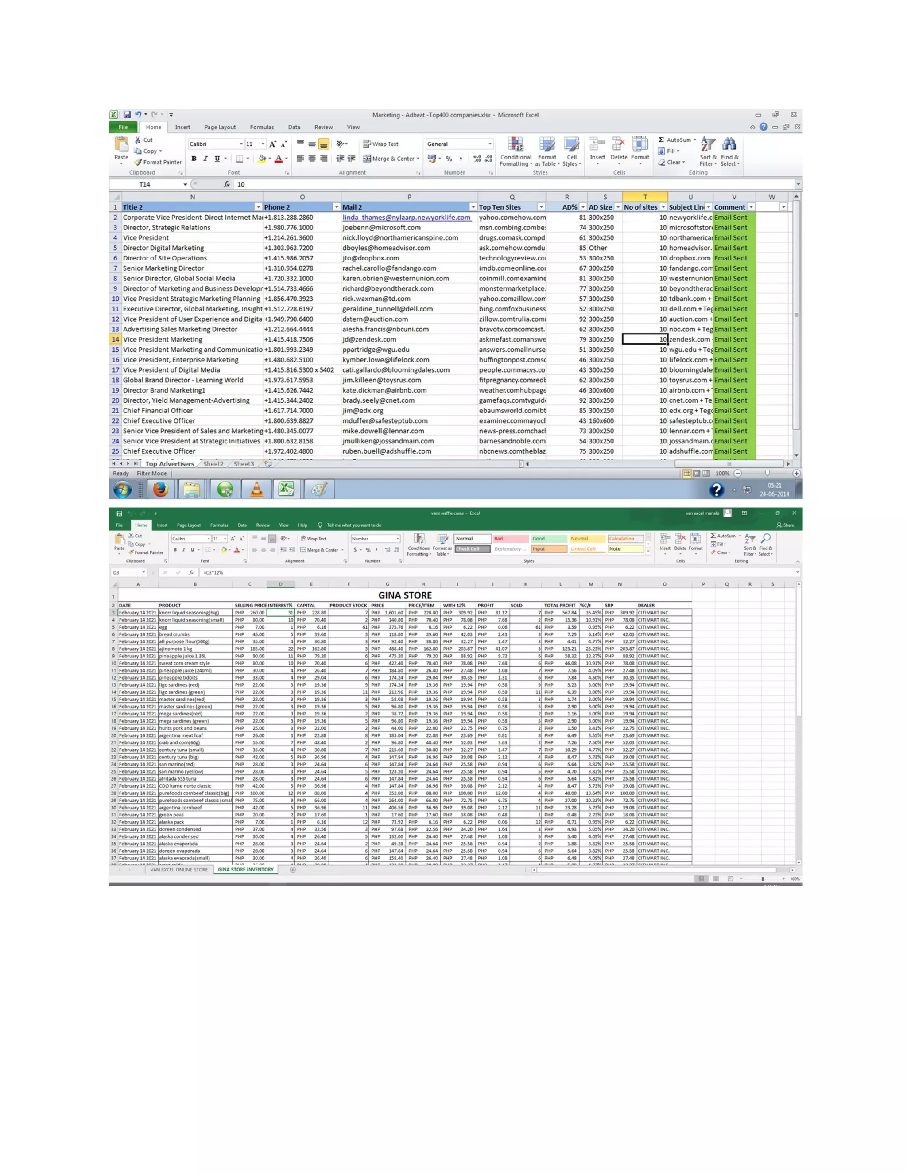Click the Wrap Text button in top Excel
Viewport: 907px width, 1174px height.
coord(380,144)
